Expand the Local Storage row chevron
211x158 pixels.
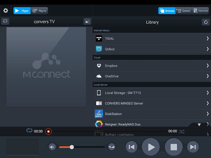tap(208, 93)
